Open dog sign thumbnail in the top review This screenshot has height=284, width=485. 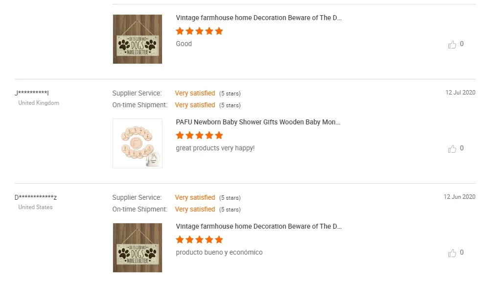pyautogui.click(x=138, y=39)
